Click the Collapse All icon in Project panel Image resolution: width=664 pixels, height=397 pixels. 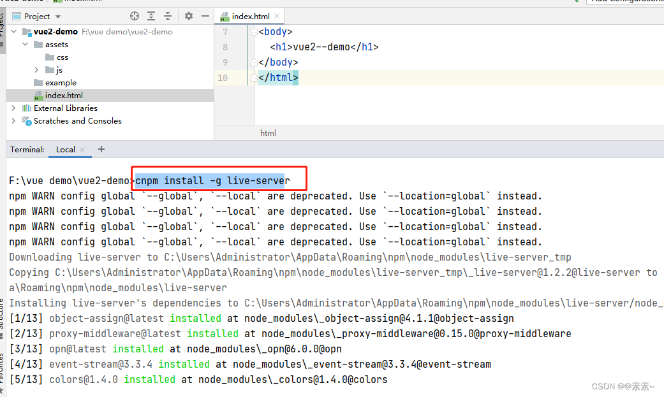168,16
